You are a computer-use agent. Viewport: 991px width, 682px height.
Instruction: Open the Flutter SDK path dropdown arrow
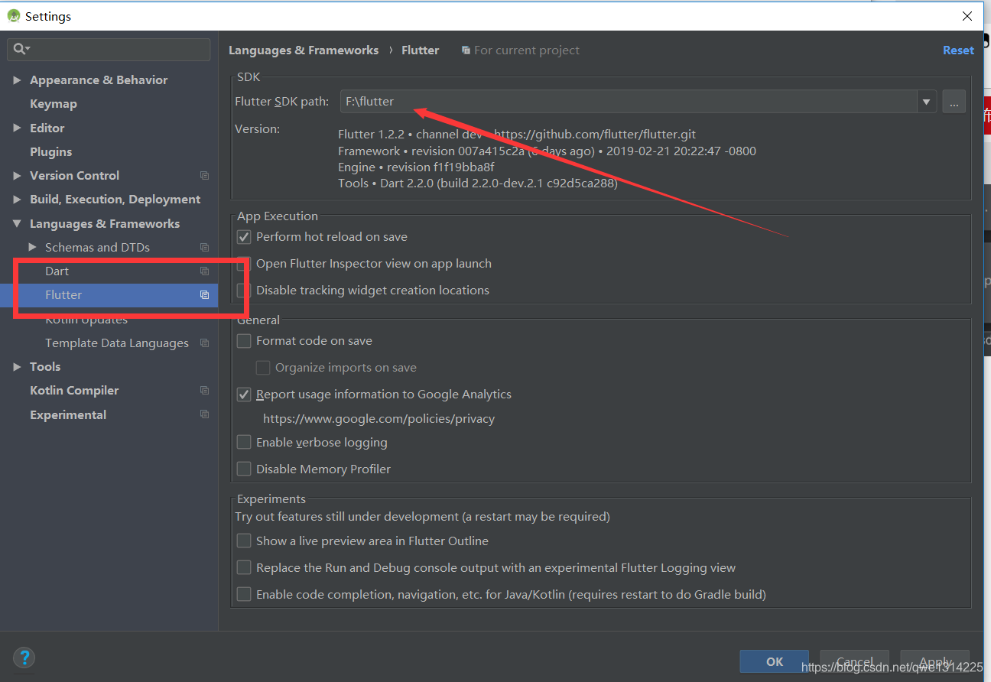[x=926, y=101]
